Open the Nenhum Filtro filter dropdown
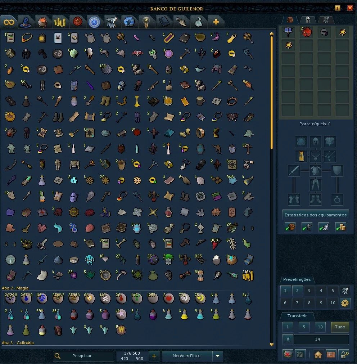Image resolution: width=357 pixels, height=364 pixels. pyautogui.click(x=187, y=356)
